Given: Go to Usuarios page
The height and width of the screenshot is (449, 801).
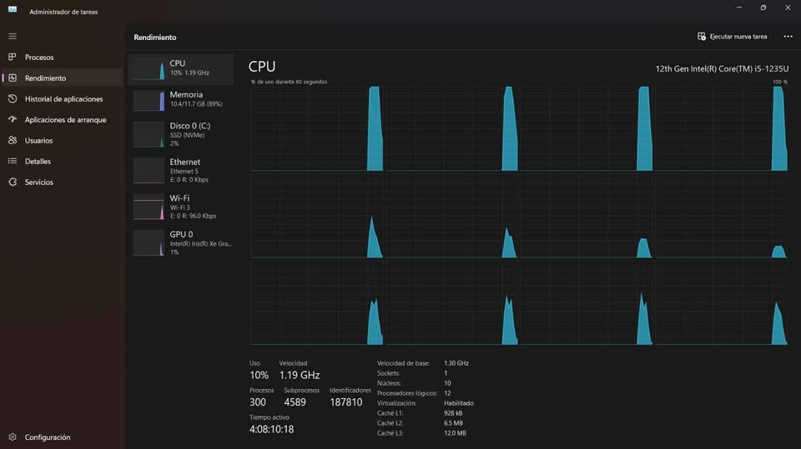Looking at the screenshot, I should point(63,140).
